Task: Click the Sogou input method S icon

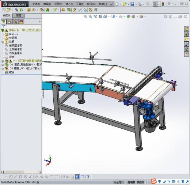Action: tap(154, 181)
